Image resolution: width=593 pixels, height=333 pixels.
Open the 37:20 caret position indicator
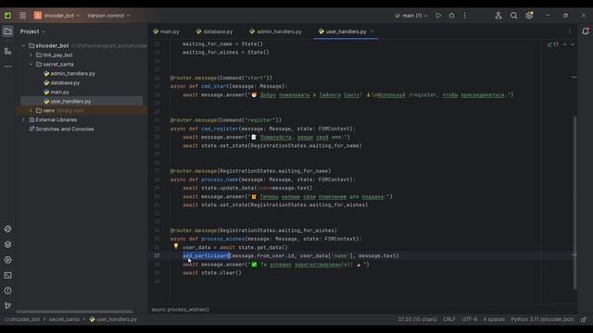(417, 319)
